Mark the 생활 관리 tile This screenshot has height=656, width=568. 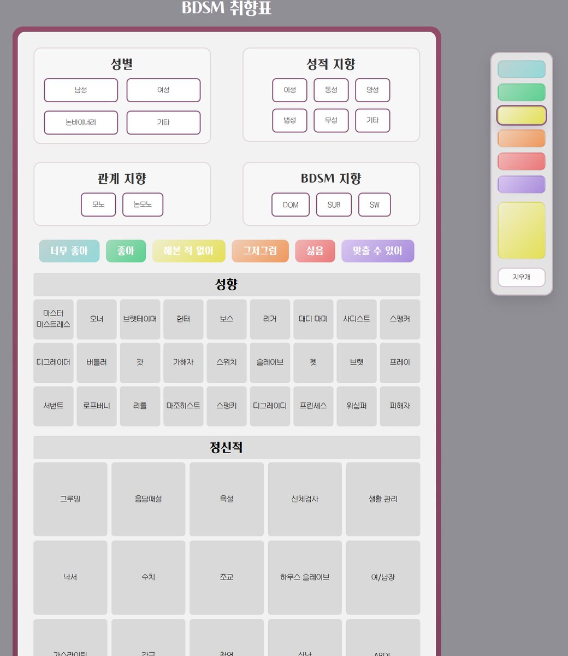click(383, 500)
